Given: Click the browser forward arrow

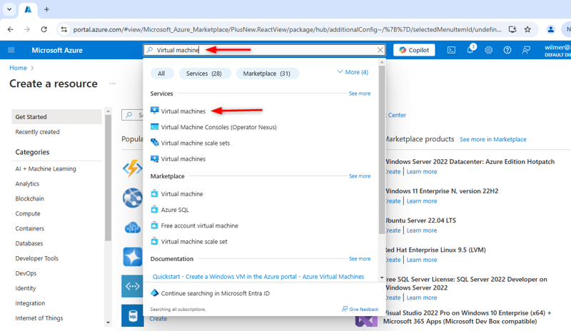Looking at the screenshot, I should tap(27, 29).
